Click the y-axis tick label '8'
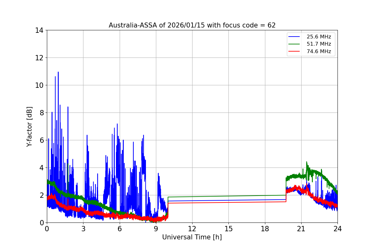 coord(41,113)
